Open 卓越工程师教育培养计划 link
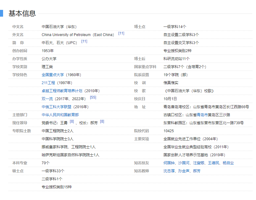 pyautogui.click(x=62, y=91)
